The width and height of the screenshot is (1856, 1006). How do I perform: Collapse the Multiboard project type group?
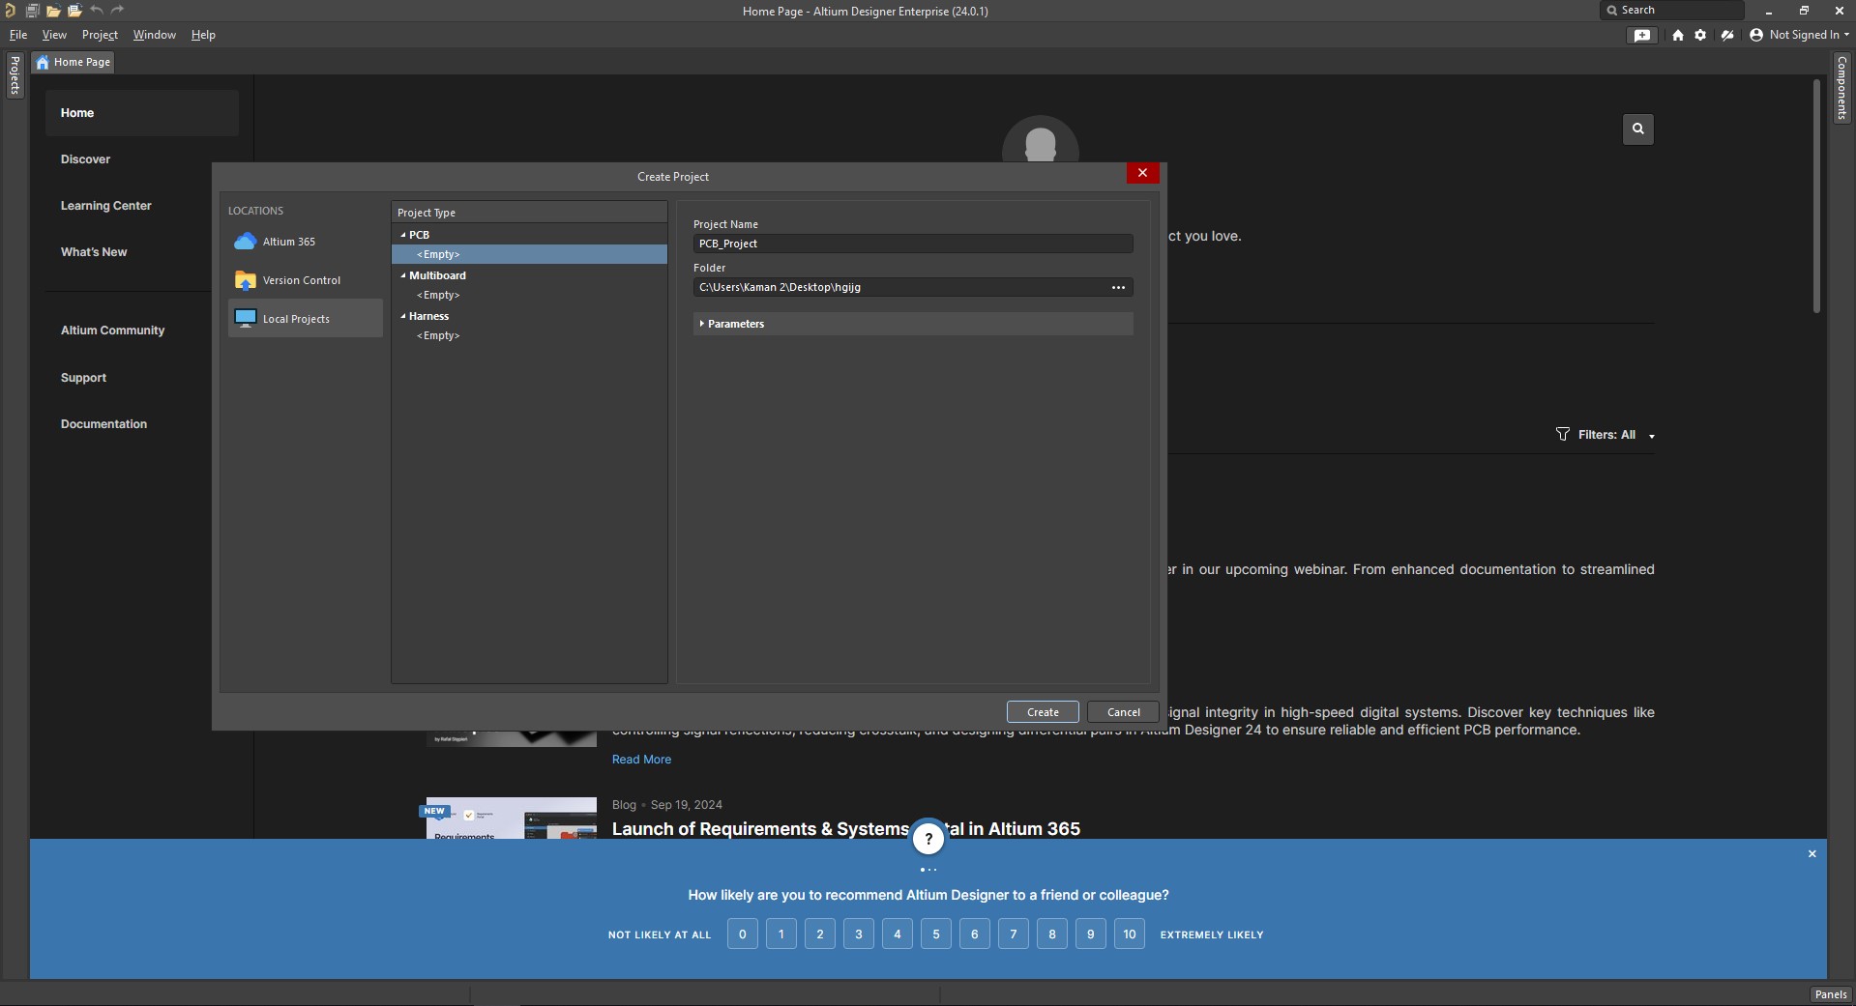point(403,275)
